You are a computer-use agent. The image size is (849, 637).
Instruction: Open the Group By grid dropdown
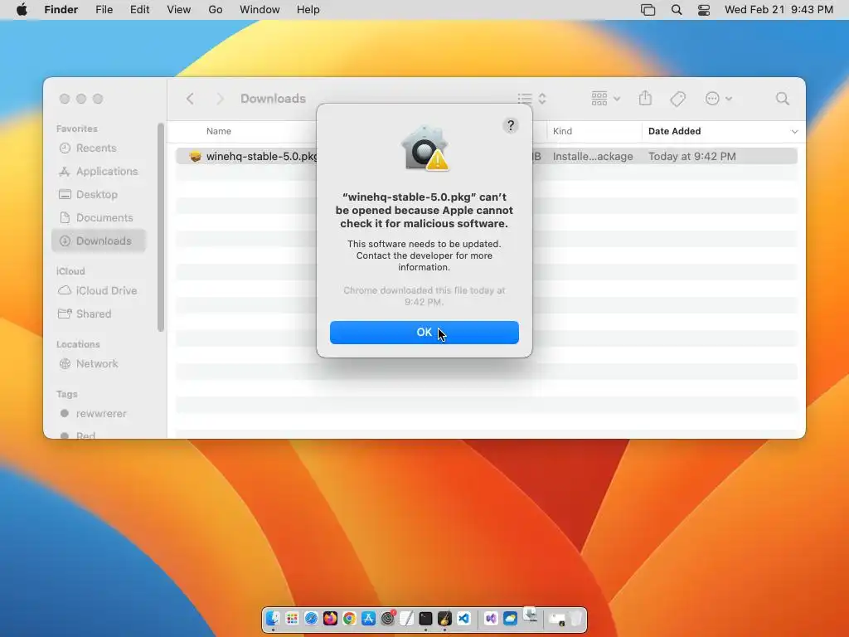point(605,99)
